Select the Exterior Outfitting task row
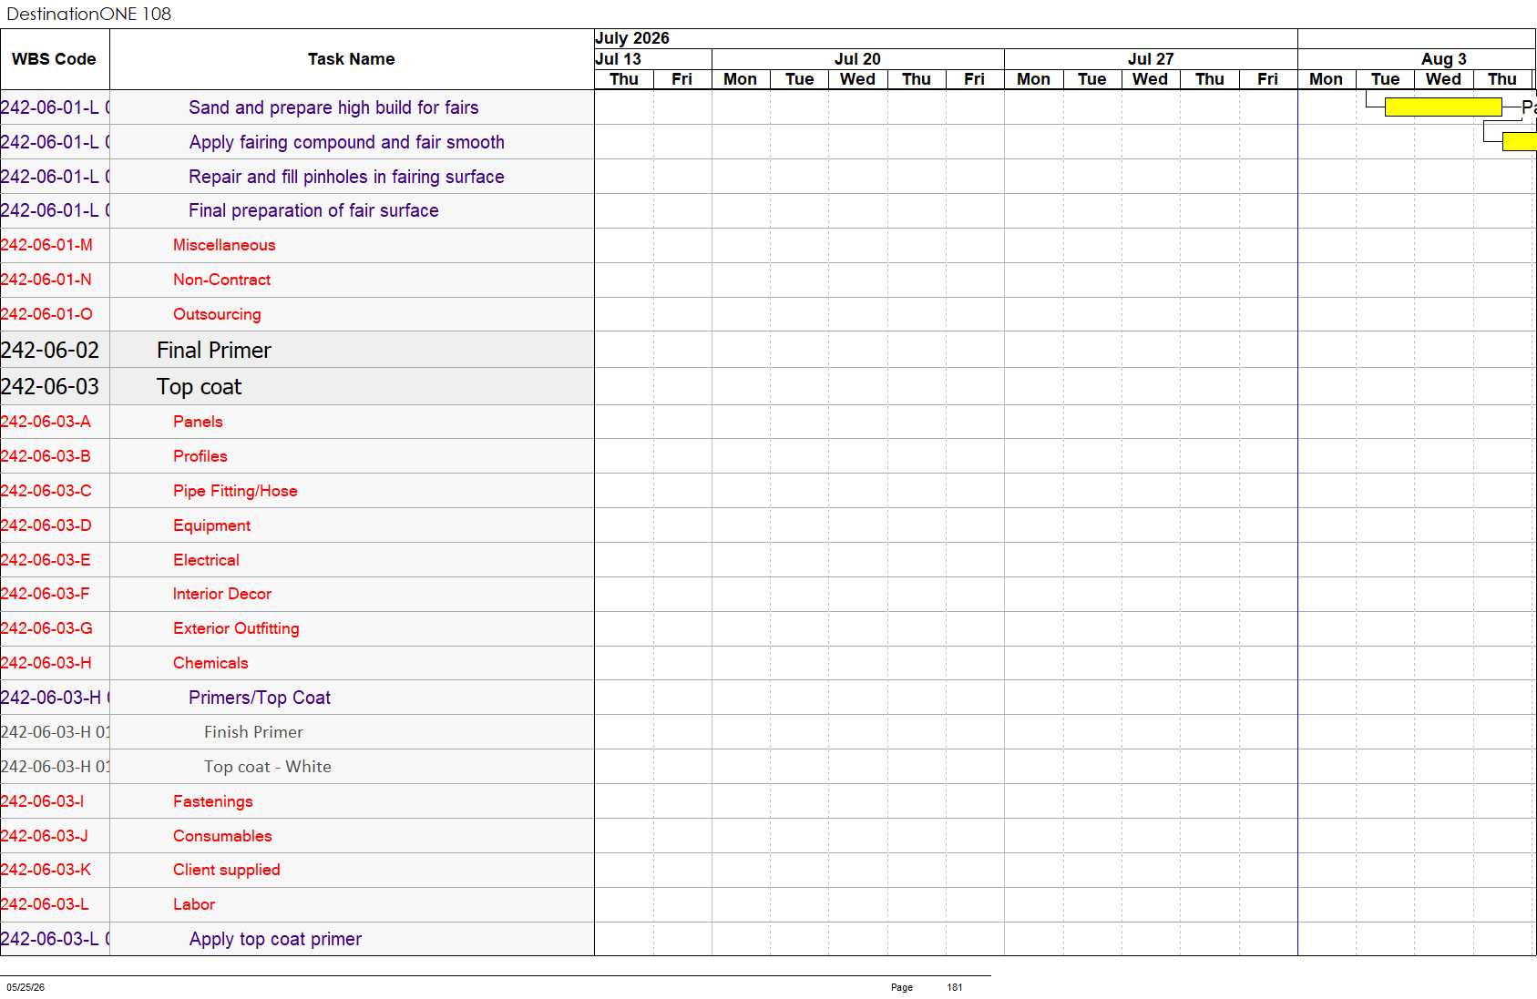 (x=297, y=628)
